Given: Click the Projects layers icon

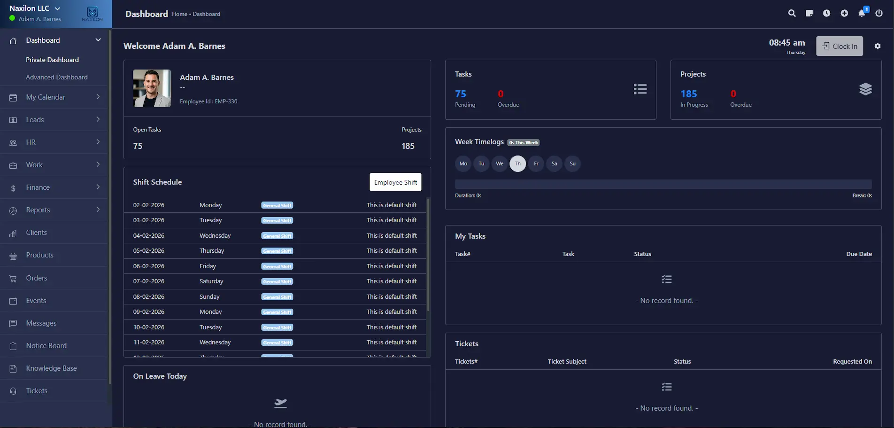Looking at the screenshot, I should 865,89.
